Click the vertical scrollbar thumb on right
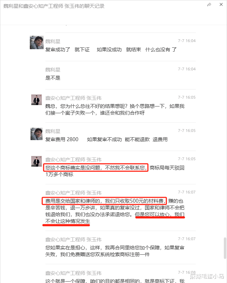This screenshot has height=283, width=227. 225,248
